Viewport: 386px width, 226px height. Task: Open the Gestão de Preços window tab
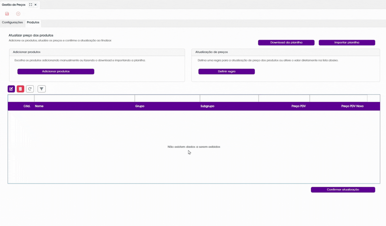14,5
